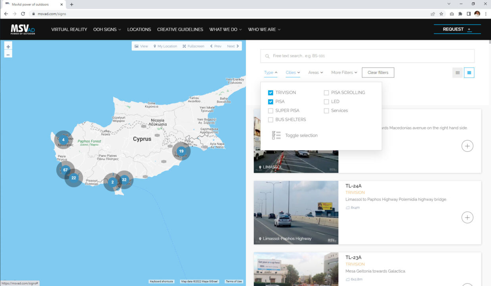Check the PISA SCROLLING checkbox
The width and height of the screenshot is (491, 286).
click(x=326, y=93)
